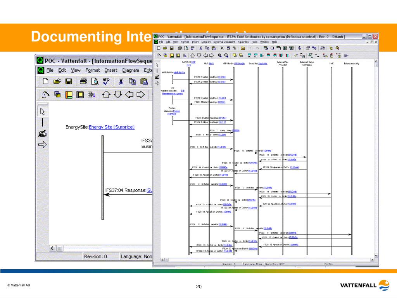Viewport: 397px width, 298px height.
Task: Select line tool in back window palette
Action: click(43, 122)
